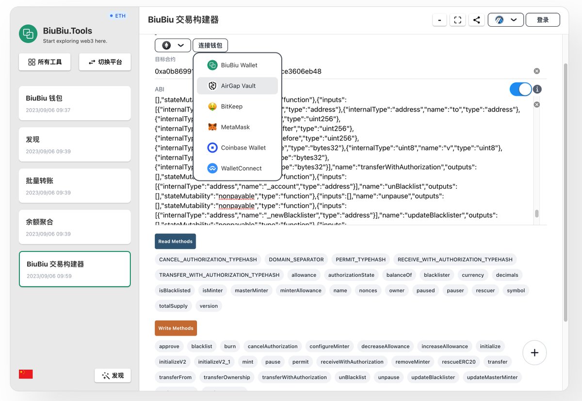Screen dimensions: 582x401
Task: Toggle the blue ABI switch
Action: point(520,89)
